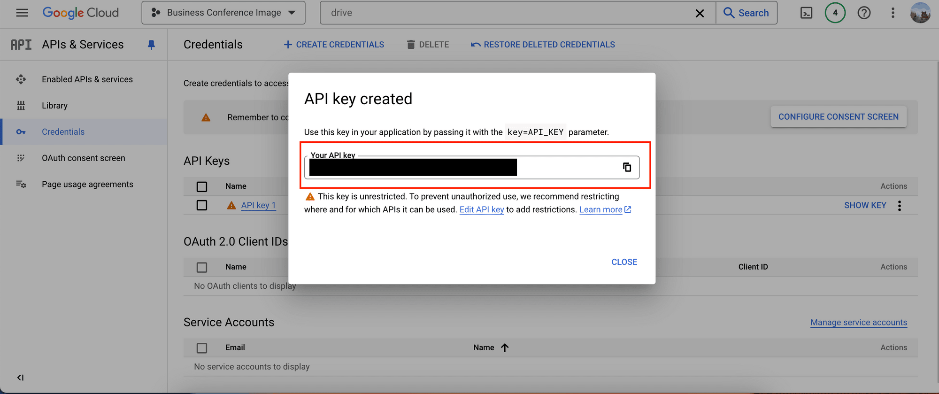939x394 pixels.
Task: Click the Page usage agreements settings-list icon
Action: 21,185
